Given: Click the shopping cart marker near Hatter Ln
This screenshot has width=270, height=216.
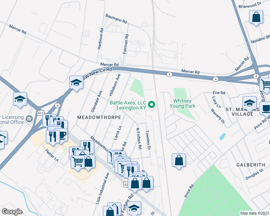Looking at the screenshot, I should pyautogui.click(x=78, y=163).
